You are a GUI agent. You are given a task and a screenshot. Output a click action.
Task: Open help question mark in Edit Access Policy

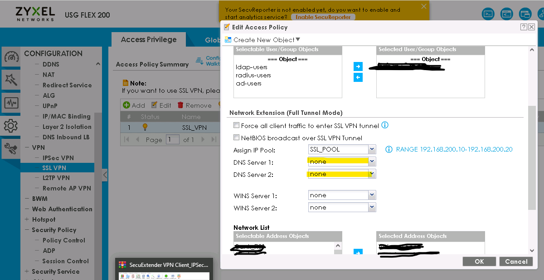(x=524, y=27)
